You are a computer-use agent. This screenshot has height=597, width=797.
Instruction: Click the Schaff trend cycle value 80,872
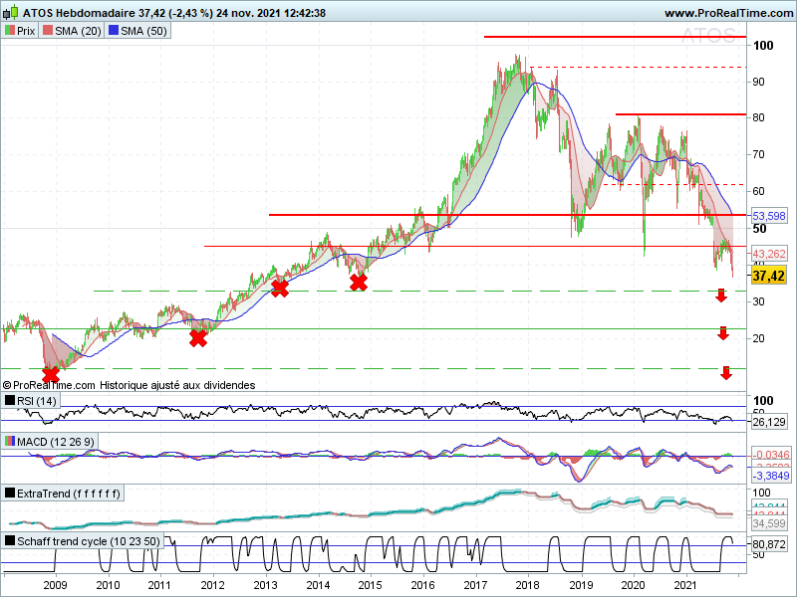(768, 544)
